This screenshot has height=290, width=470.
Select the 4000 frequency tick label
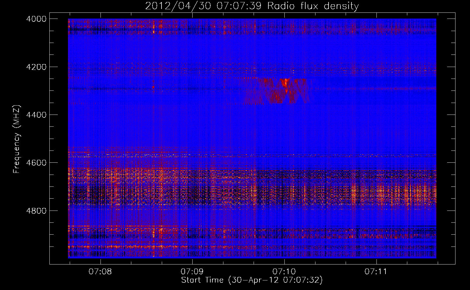(x=36, y=19)
